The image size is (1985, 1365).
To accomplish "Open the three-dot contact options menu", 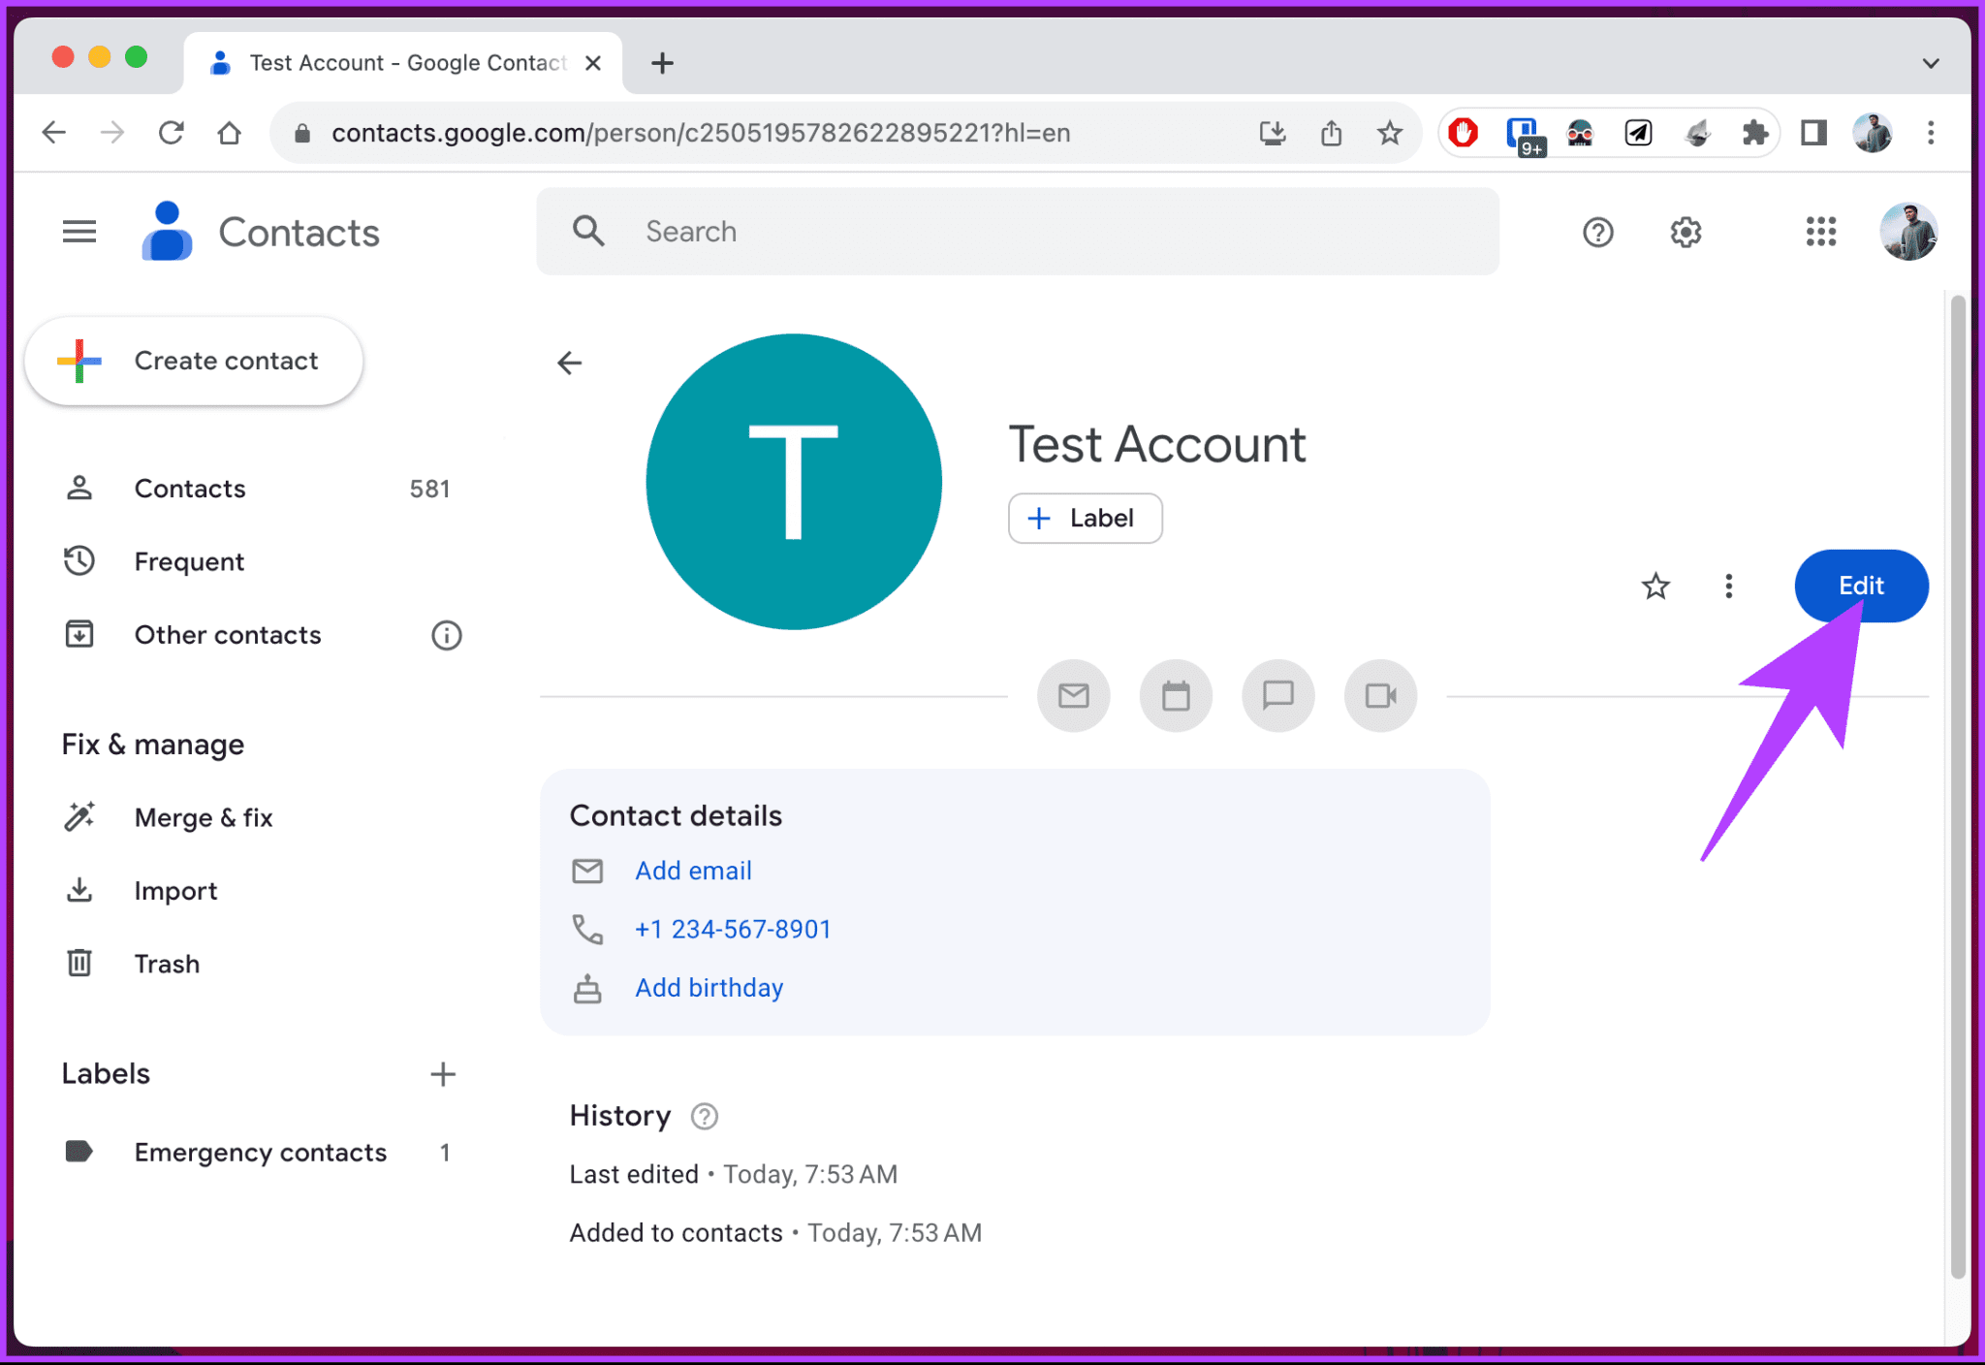I will 1728,586.
